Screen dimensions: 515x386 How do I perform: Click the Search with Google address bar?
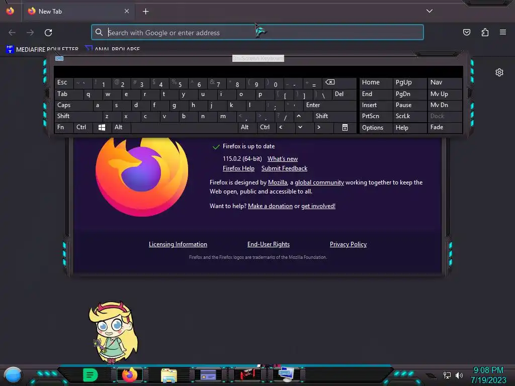257,33
